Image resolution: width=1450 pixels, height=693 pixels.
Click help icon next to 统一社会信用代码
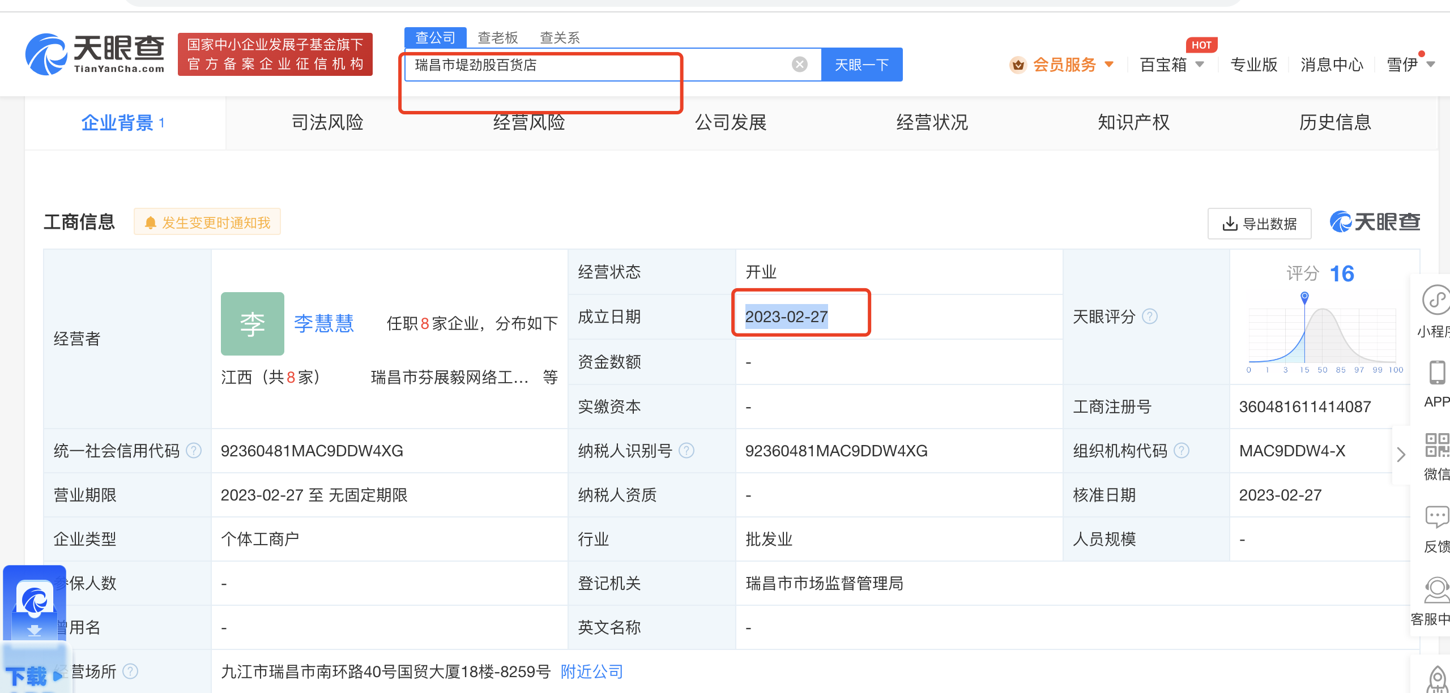(194, 451)
